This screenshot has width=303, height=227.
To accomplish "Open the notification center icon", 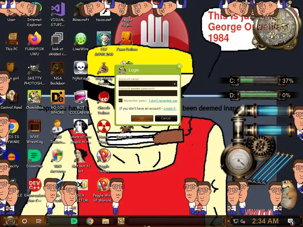I will pos(291,222).
